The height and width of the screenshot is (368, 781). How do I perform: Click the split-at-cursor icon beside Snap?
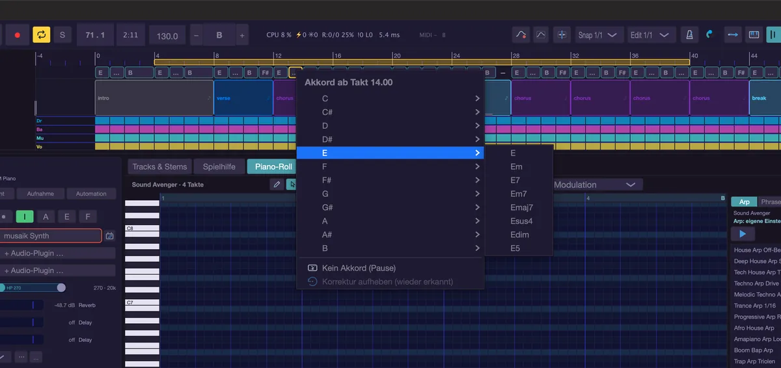click(562, 34)
